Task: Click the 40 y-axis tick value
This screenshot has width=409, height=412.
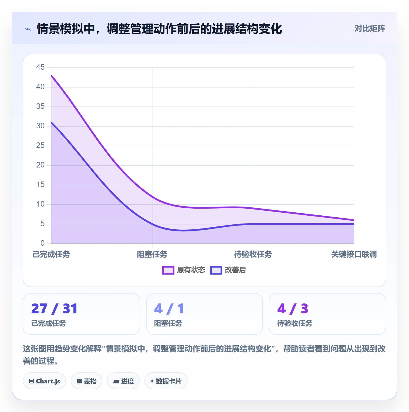Action: [x=40, y=87]
